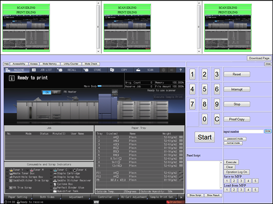Click the right arrow at bottom bar end
Image resolution: width=273 pixels, height=204 pixels.
181,197
